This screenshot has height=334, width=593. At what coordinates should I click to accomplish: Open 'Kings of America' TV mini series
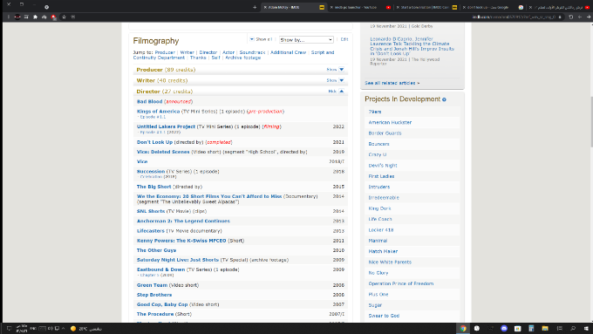point(158,112)
